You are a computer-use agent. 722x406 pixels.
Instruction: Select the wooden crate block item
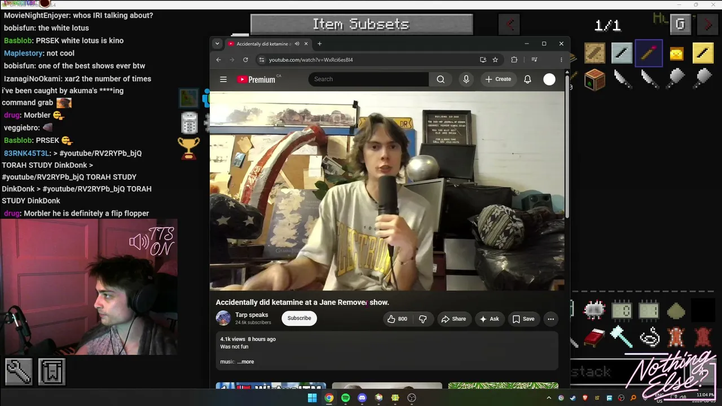(595, 80)
